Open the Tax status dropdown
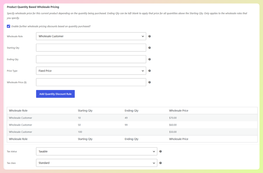The image size is (263, 173). [97, 151]
